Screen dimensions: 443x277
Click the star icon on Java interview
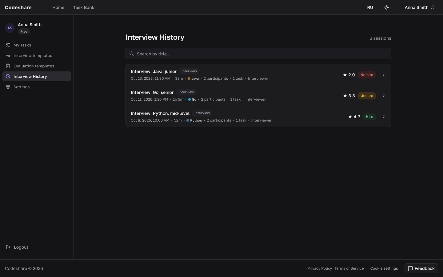click(345, 75)
